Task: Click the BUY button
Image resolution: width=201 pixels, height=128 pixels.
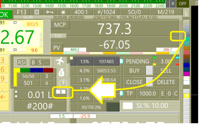Action: click(134, 71)
